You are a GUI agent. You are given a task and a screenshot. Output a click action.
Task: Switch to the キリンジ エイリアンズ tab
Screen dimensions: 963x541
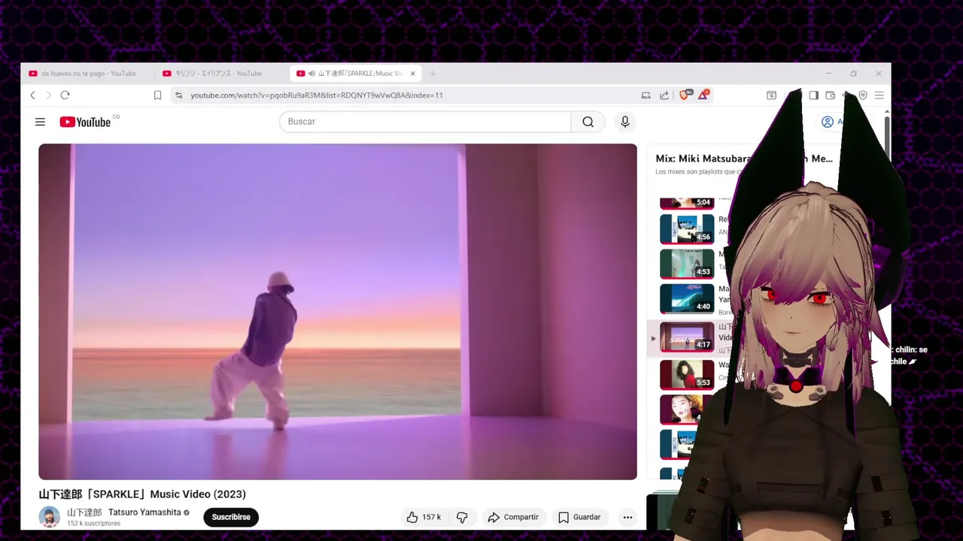(x=218, y=74)
